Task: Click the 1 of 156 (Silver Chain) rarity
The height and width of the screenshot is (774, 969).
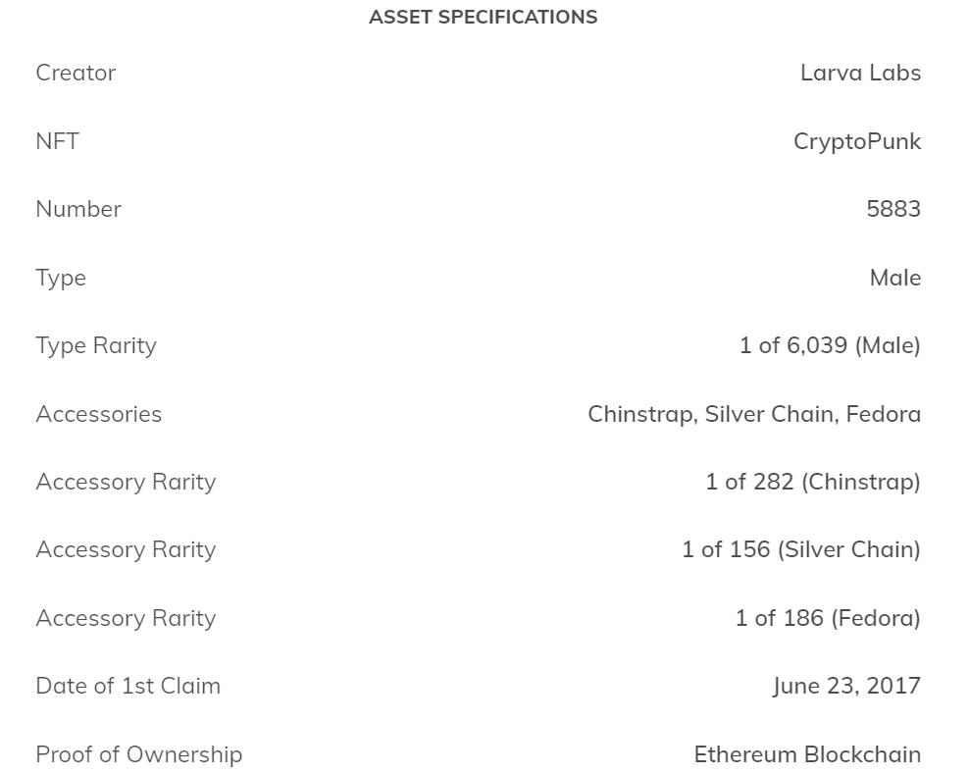Action: click(800, 549)
